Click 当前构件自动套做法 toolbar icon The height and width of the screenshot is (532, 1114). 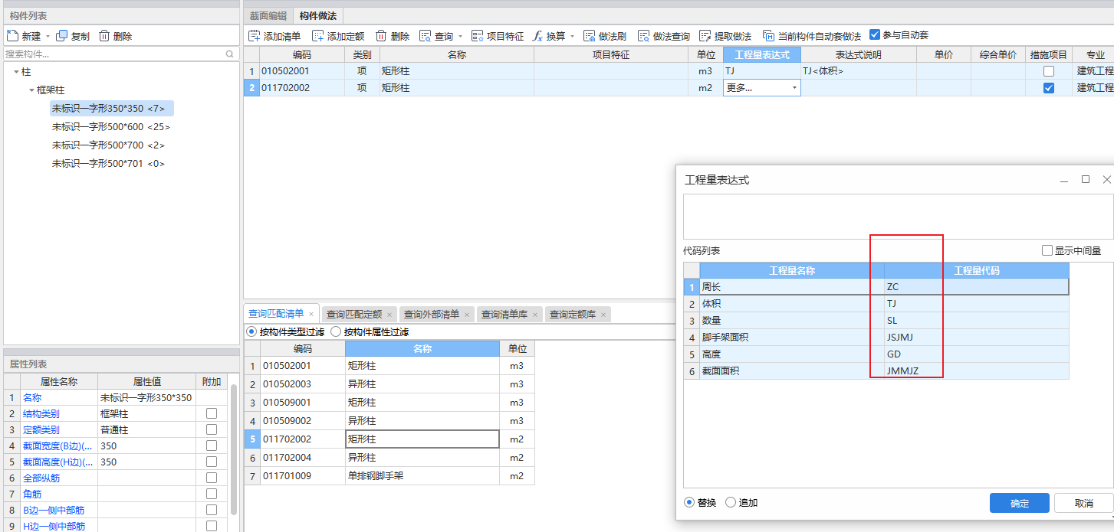pos(768,36)
